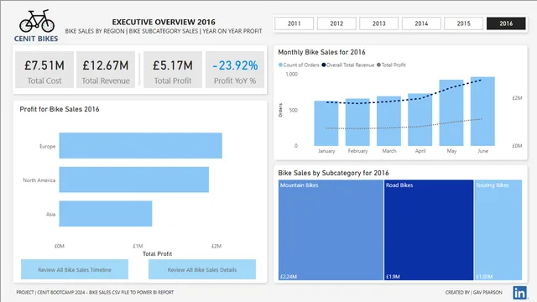Click Bike Sales by Subcategory for 2016 heading
Image resolution: width=537 pixels, height=302 pixels.
pos(333,173)
